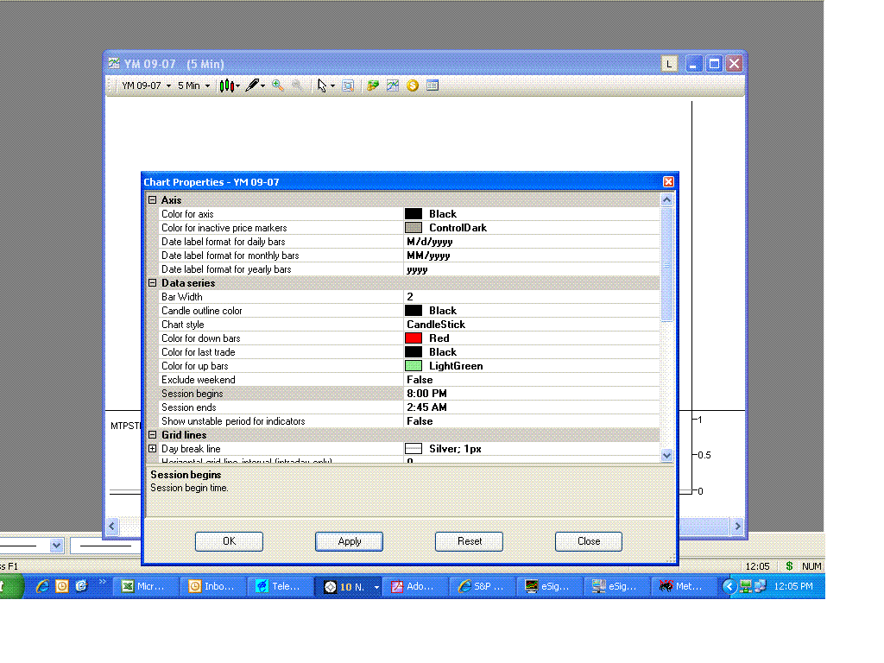Select the Day break line Silver swatch
This screenshot has width=884, height=663.
point(414,449)
